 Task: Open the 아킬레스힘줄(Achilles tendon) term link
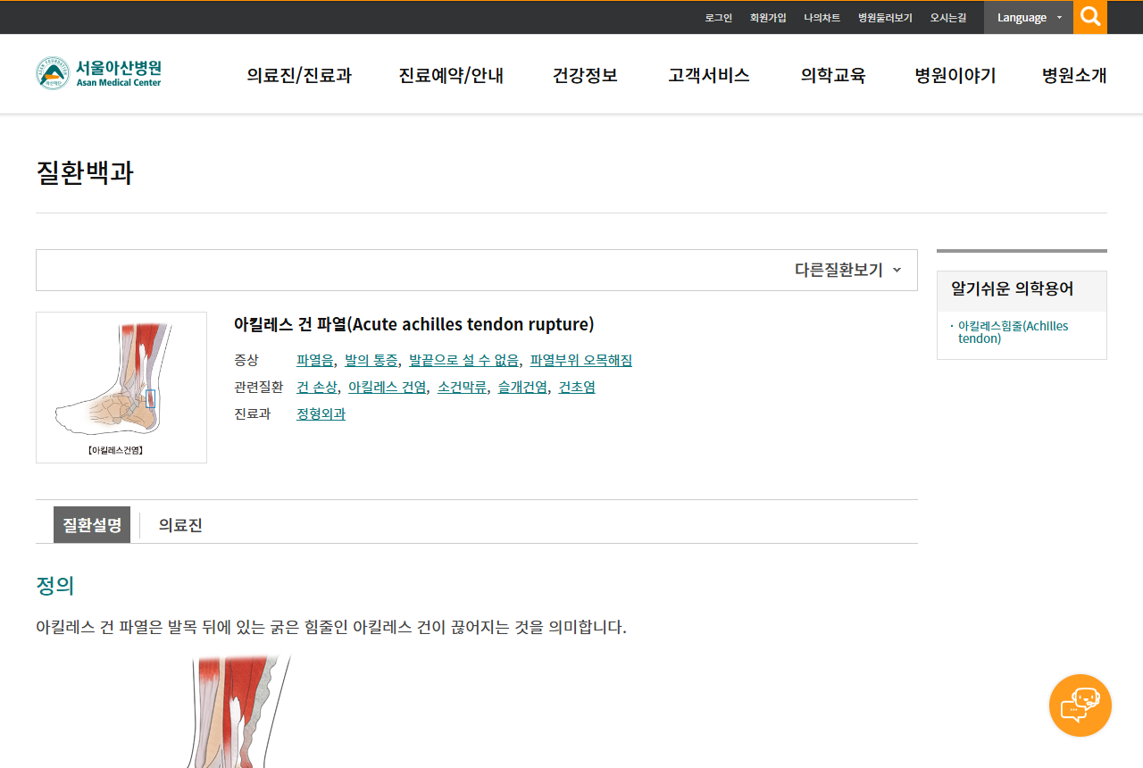1014,332
